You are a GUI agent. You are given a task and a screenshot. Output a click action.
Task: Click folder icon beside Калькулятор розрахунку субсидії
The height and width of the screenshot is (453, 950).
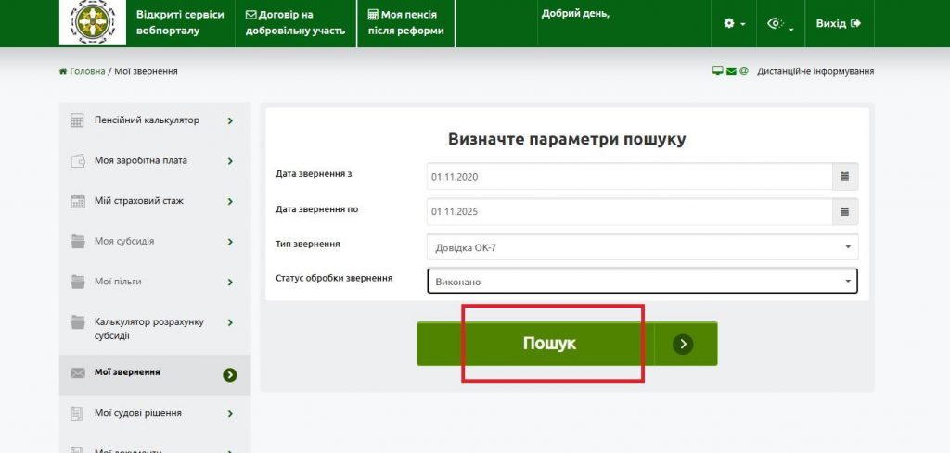78,322
